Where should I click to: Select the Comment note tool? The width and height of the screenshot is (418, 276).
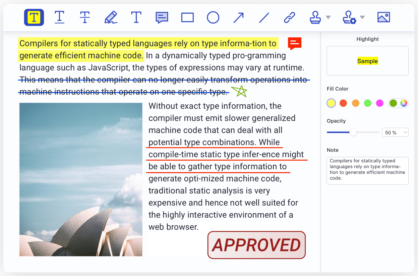[162, 18]
